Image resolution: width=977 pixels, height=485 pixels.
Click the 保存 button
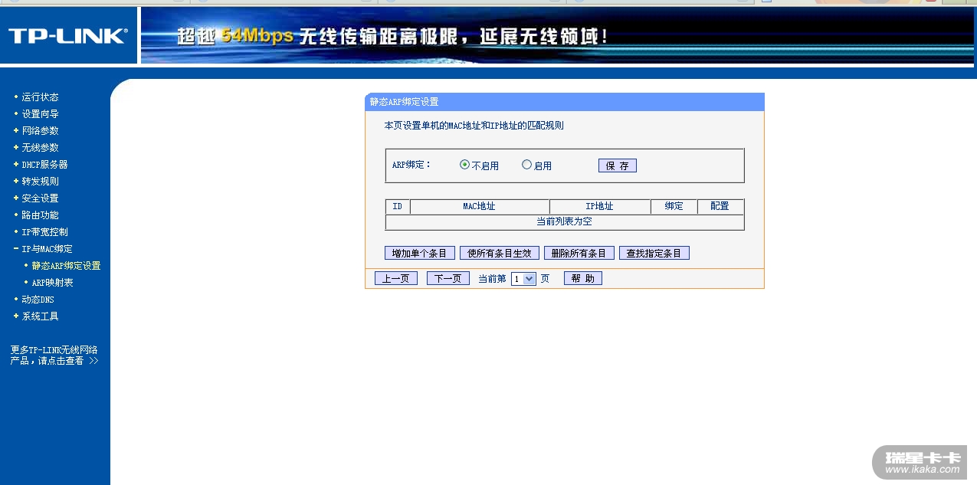(618, 165)
